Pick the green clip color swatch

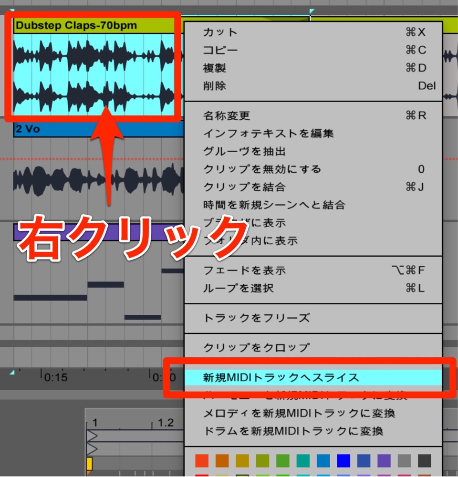coord(283,461)
